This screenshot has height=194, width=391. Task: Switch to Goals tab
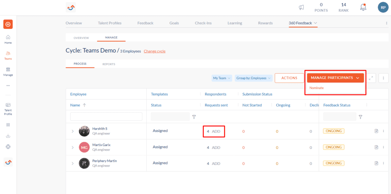pos(174,23)
